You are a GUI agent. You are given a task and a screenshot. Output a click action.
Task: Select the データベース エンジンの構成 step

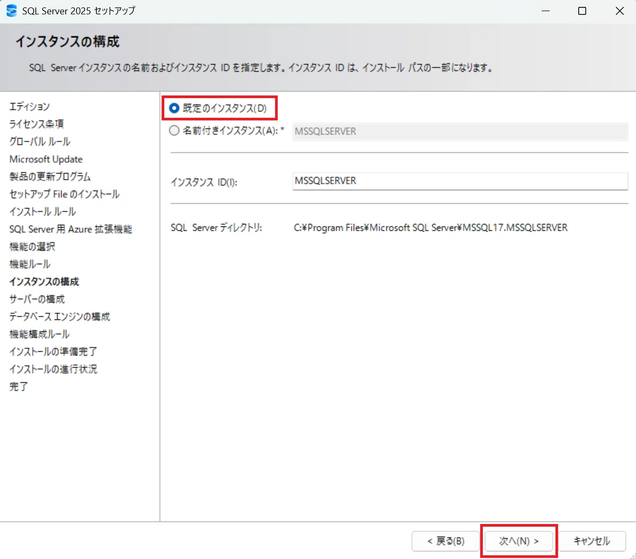(60, 317)
